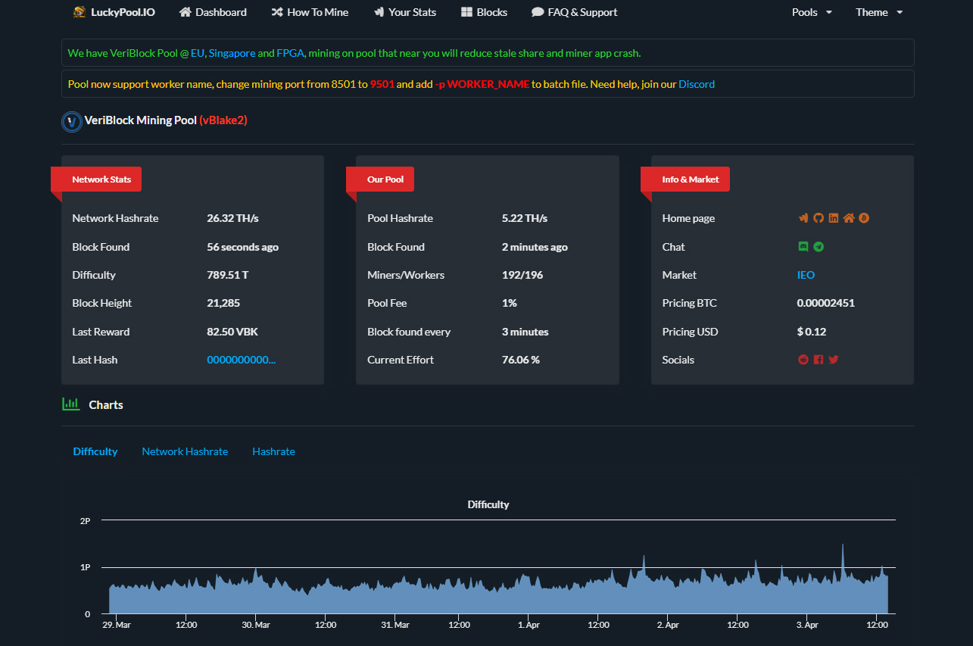Open the Blocks page
The image size is (973, 646).
pyautogui.click(x=484, y=12)
